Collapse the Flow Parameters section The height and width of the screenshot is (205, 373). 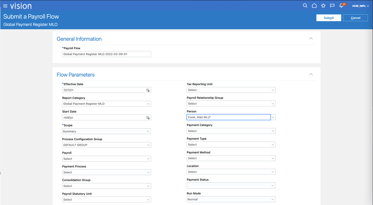[x=311, y=74]
